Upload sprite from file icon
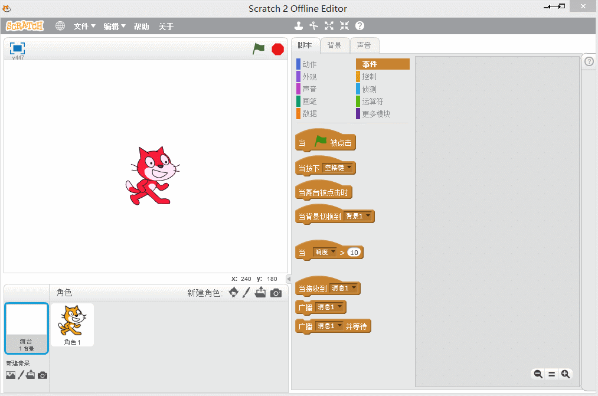This screenshot has width=598, height=396. (x=260, y=292)
